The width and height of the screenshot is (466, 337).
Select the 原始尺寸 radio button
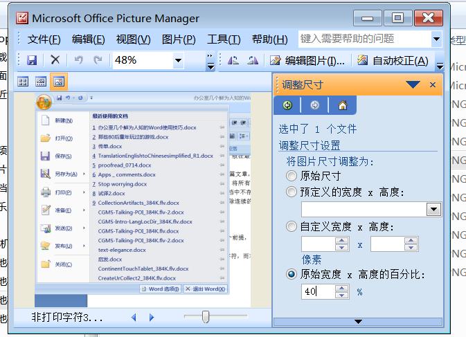(x=292, y=176)
